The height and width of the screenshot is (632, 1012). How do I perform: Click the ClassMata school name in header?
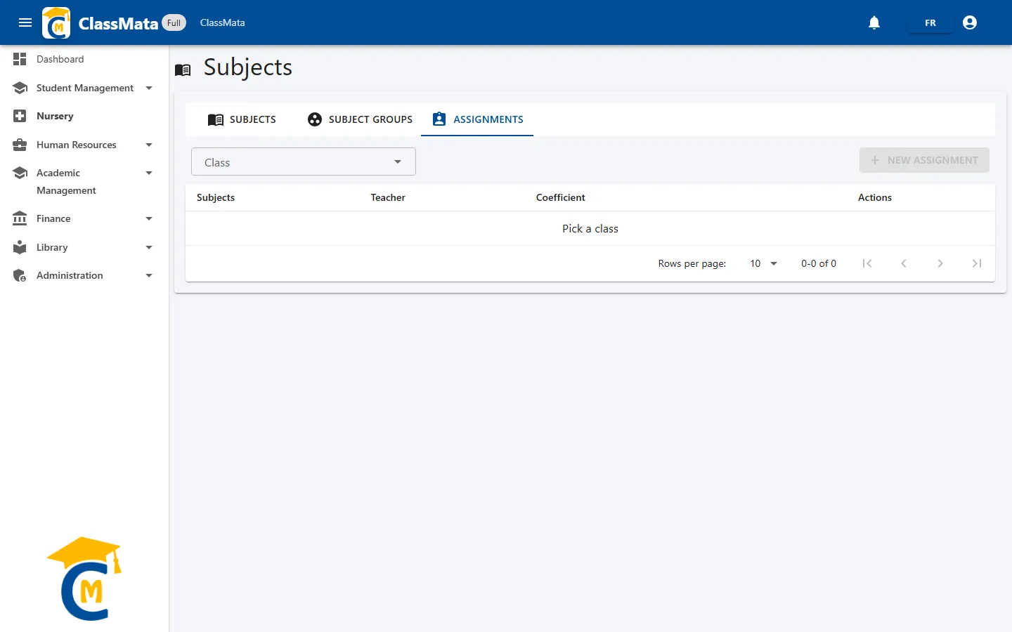pos(223,22)
